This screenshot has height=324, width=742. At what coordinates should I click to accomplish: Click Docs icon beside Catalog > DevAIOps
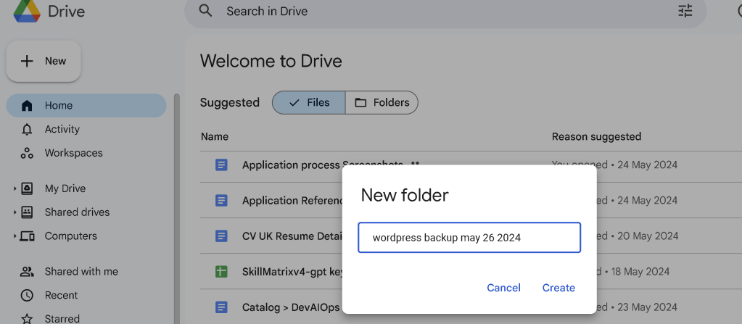click(221, 307)
